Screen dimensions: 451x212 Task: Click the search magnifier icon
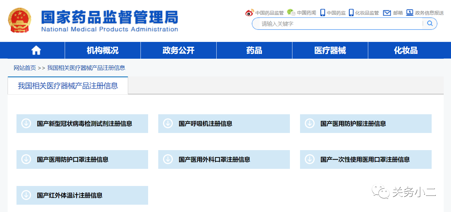(x=430, y=23)
